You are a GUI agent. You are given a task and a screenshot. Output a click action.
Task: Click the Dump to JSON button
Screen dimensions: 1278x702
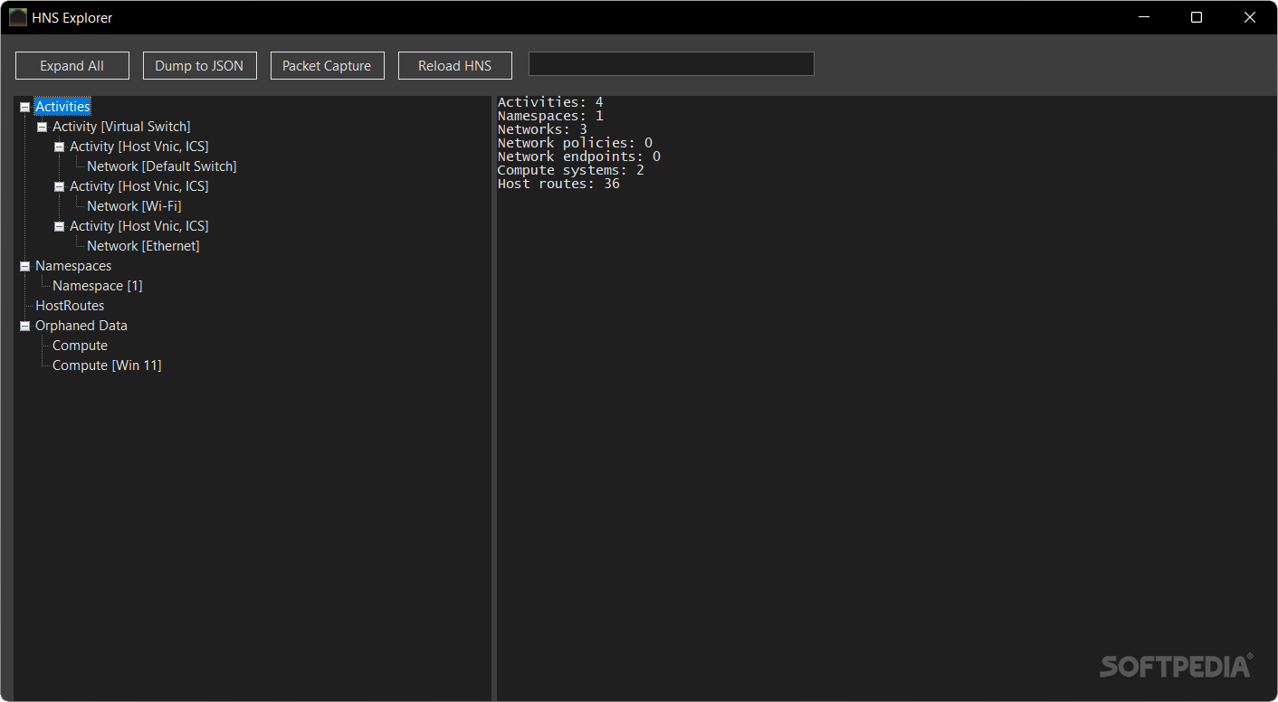[x=199, y=65]
